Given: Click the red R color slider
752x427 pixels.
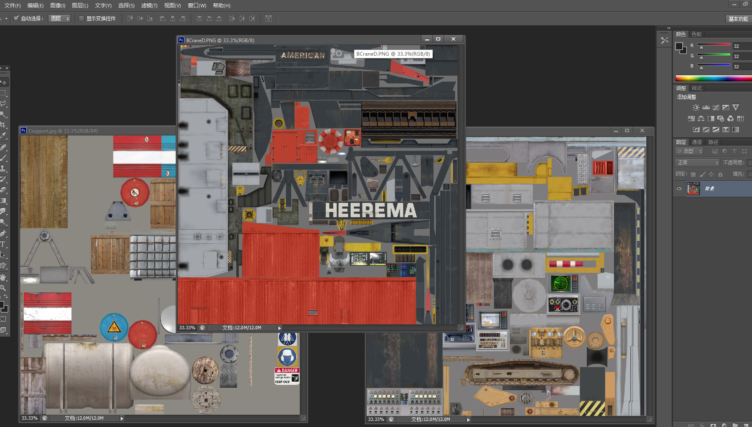Looking at the screenshot, I should tap(713, 44).
